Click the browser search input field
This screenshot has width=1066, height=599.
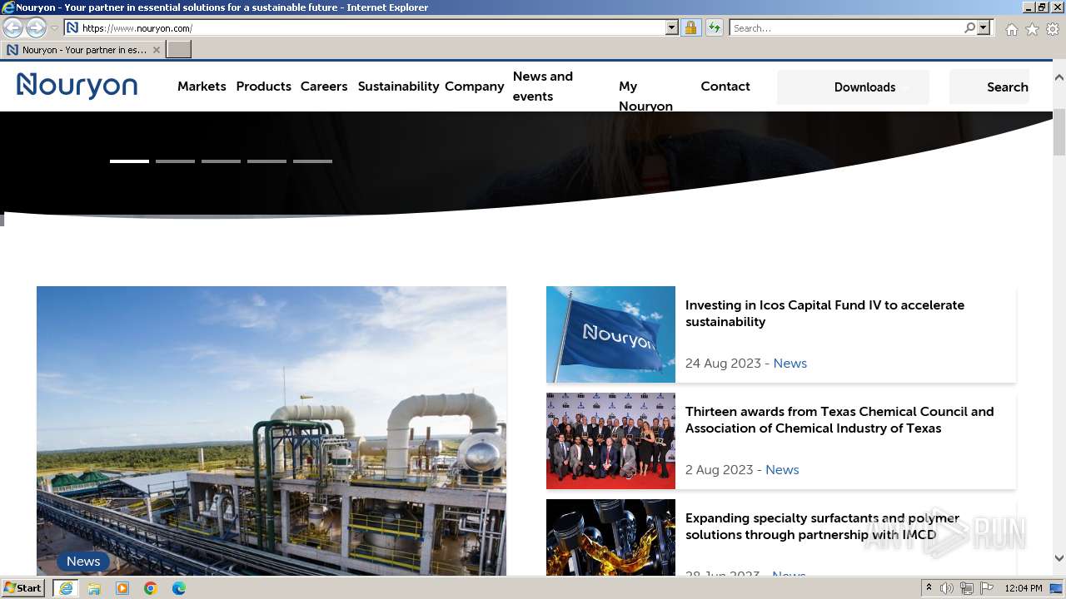point(847,28)
